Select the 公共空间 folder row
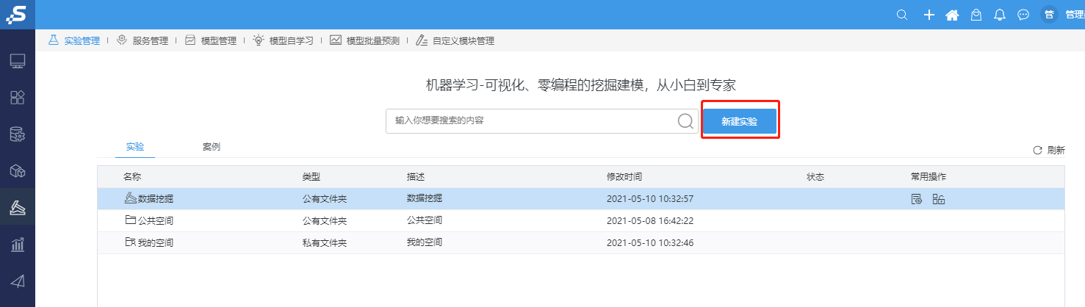The height and width of the screenshot is (307, 1085). tap(580, 220)
